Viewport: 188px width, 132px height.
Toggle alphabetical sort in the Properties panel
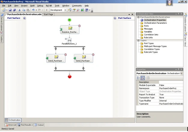pyautogui.click(x=143, y=78)
